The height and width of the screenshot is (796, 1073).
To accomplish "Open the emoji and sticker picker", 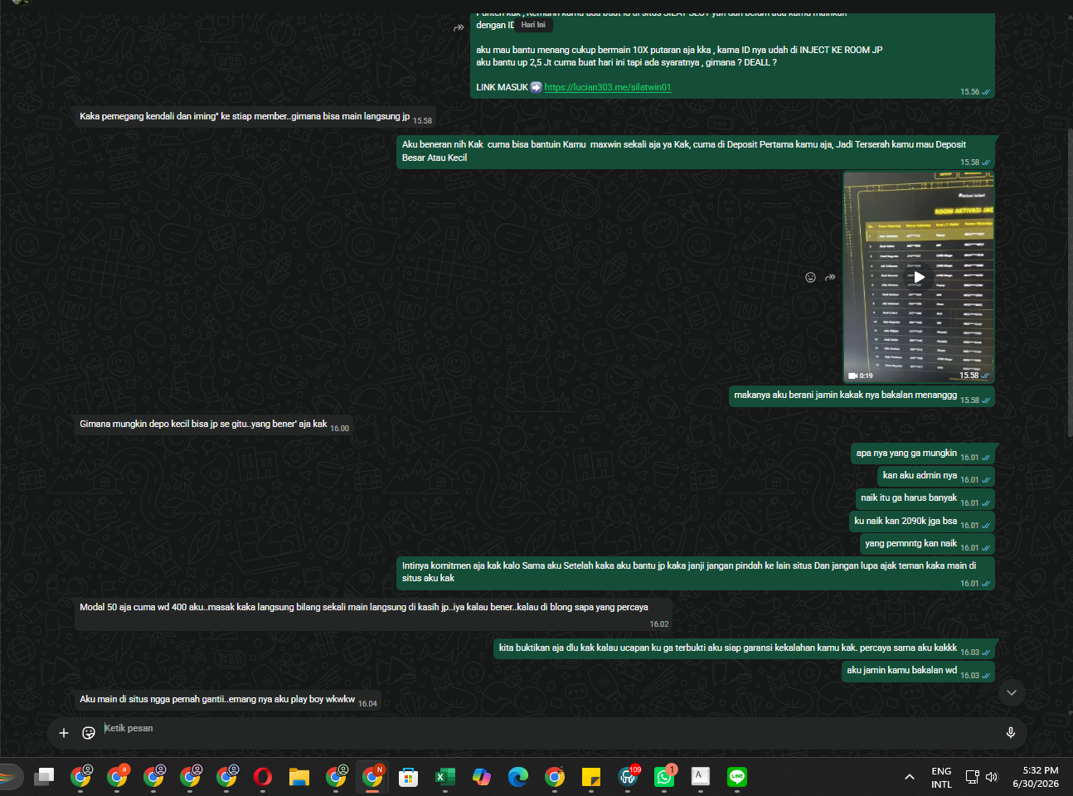I will tap(89, 733).
